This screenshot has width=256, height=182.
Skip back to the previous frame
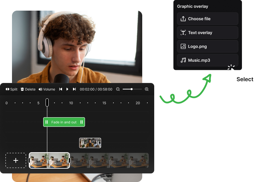(61, 89)
